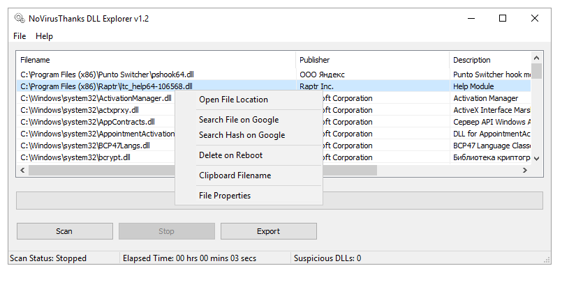Sort by the Description column header
This screenshot has width=576, height=282.
coord(490,60)
